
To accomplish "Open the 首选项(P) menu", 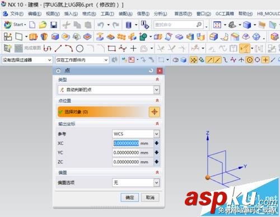I will click(183, 14).
